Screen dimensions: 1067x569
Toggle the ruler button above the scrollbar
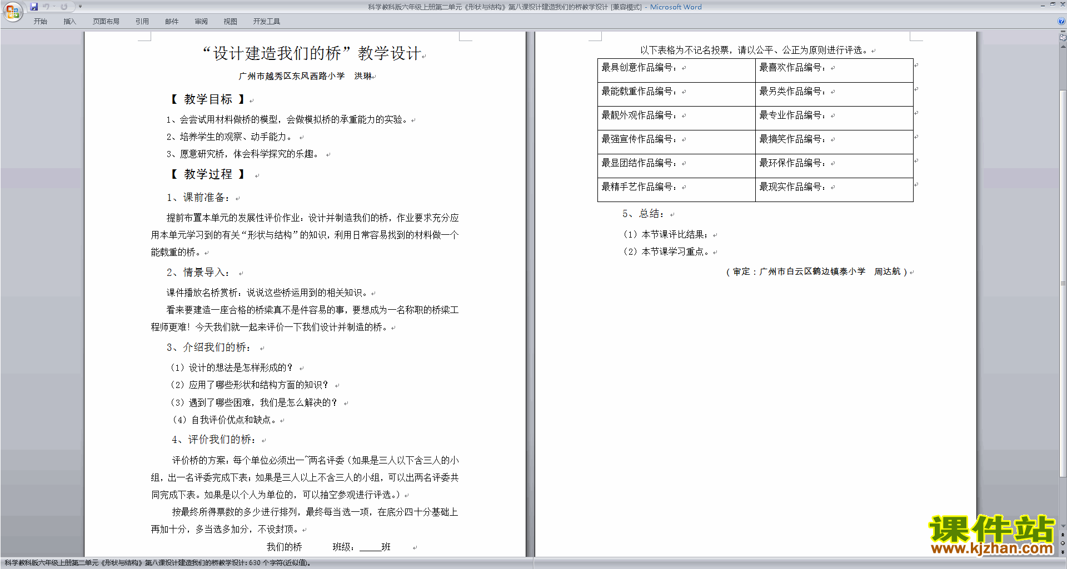(1063, 38)
